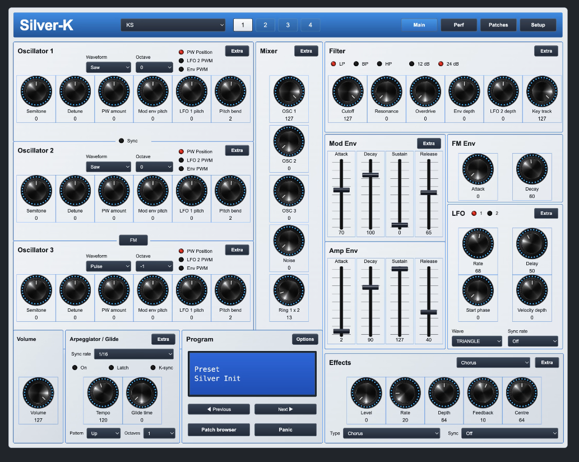This screenshot has width=579, height=462.
Task: Open the Oscillator 1 Waveform dropdown
Action: (109, 67)
